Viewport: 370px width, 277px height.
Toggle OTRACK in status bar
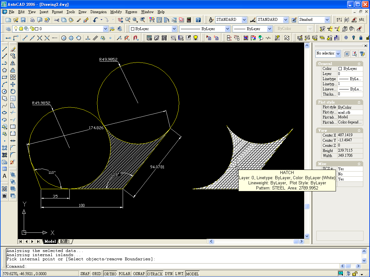[x=155, y=274]
